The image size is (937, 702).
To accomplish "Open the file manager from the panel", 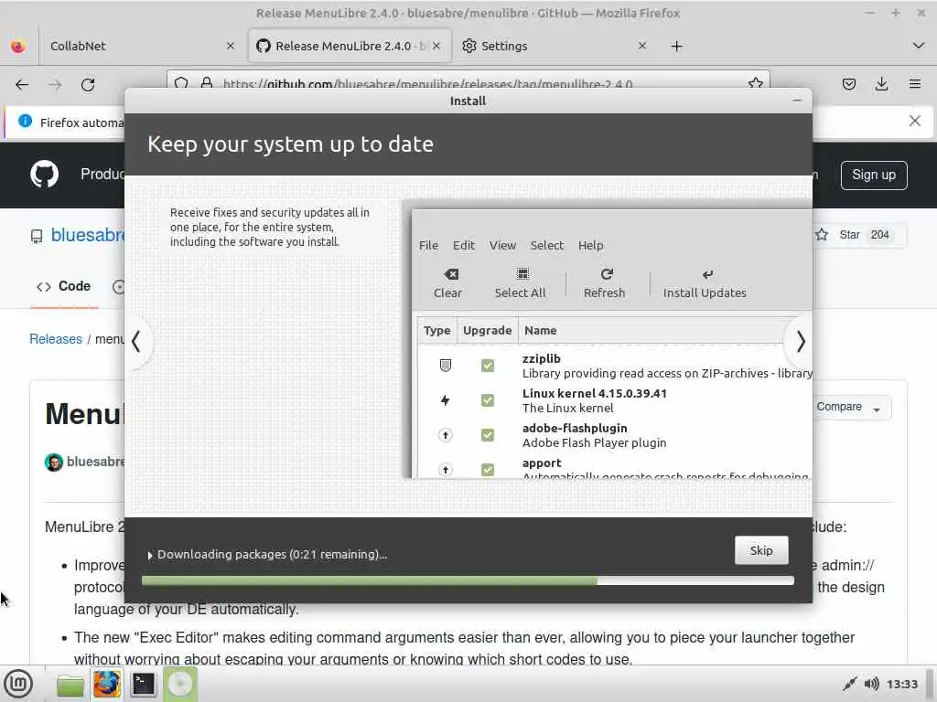I will [x=70, y=685].
